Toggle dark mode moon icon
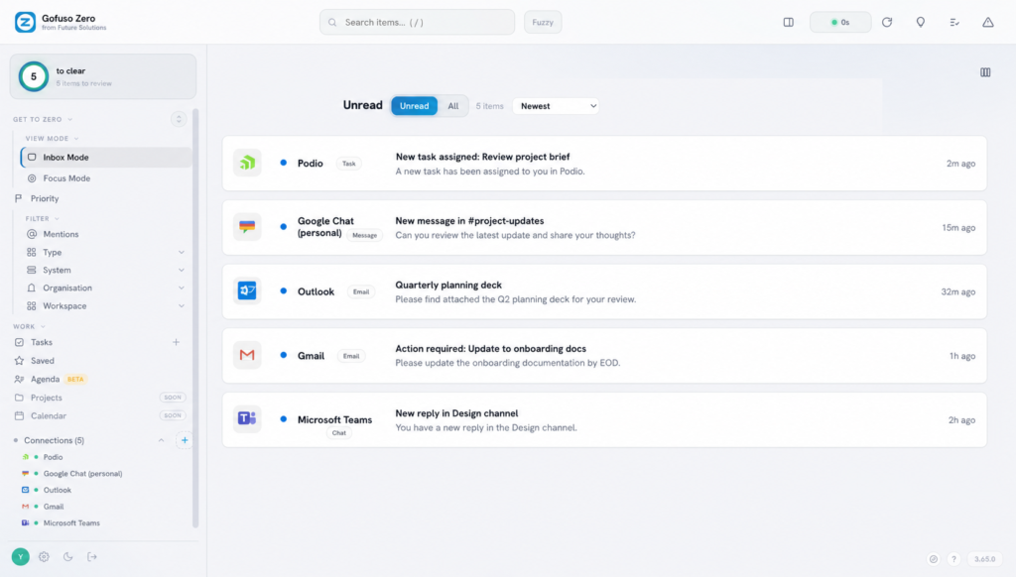This screenshot has width=1016, height=577. coord(68,557)
